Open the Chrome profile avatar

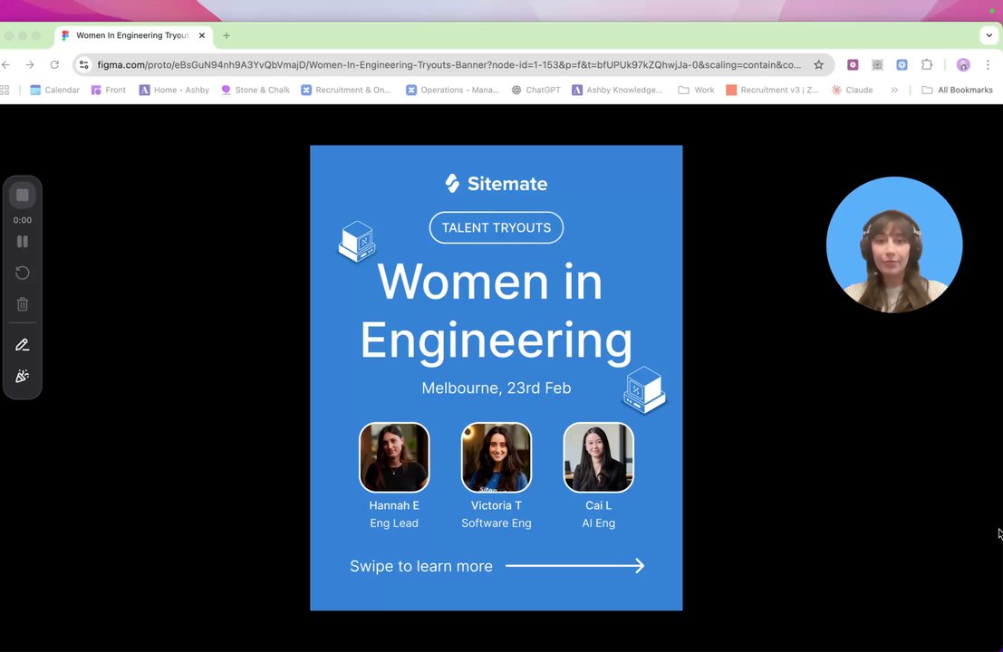pos(963,64)
